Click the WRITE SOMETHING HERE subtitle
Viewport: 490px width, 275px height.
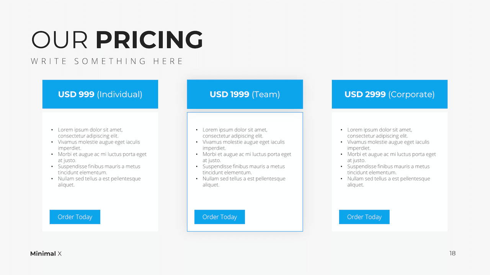point(107,61)
